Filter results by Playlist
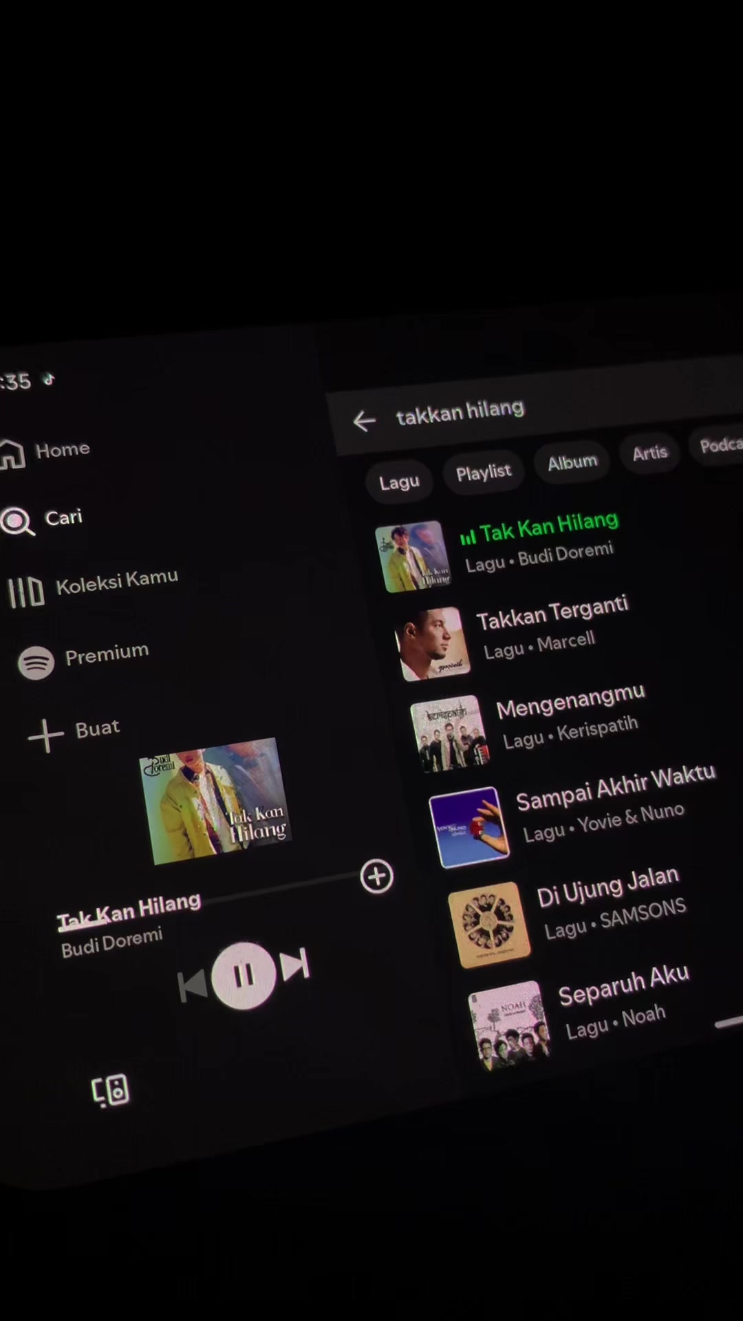This screenshot has width=743, height=1321. point(484,472)
